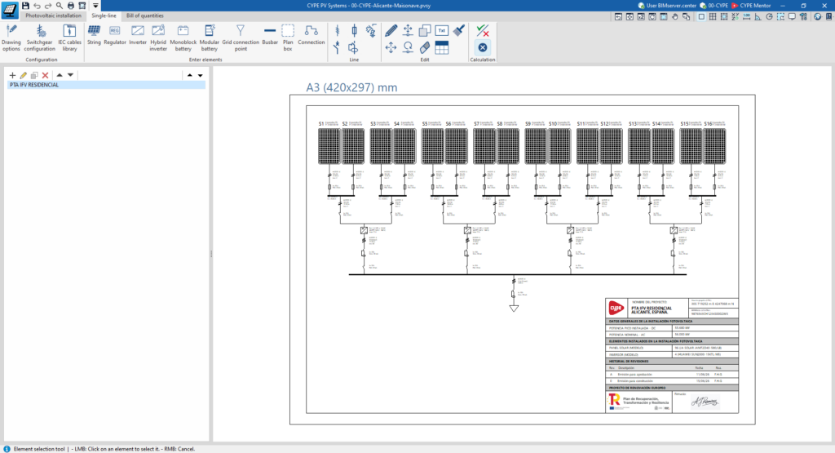Select the Grid connection point tool
This screenshot has width=835, height=453.
(x=241, y=38)
